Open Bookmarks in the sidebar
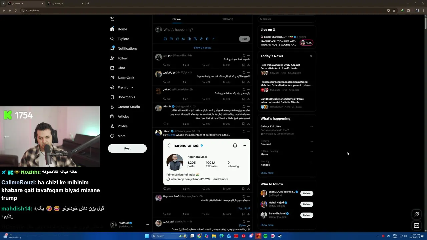 [122, 97]
